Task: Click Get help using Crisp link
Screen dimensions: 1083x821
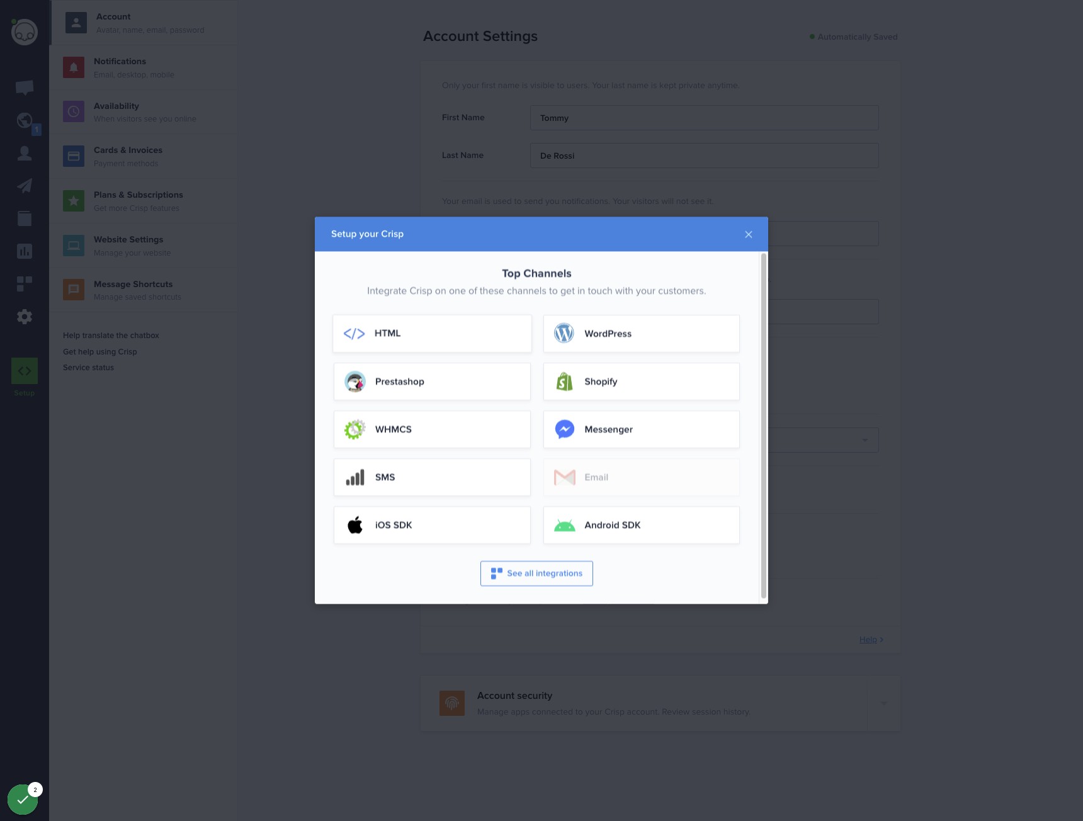Action: click(x=100, y=352)
